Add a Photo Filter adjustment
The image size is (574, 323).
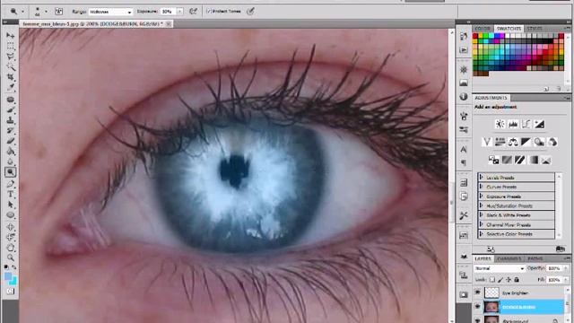pyautogui.click(x=539, y=142)
